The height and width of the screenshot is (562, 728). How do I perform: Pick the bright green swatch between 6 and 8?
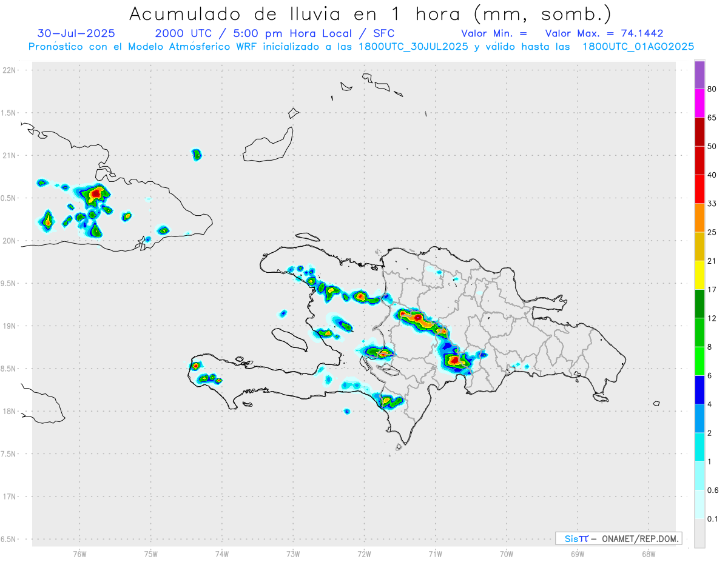click(699, 361)
